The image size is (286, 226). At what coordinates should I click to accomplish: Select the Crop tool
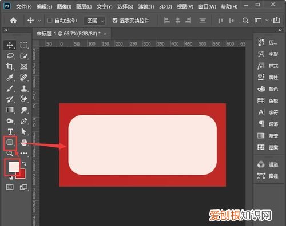coord(10,67)
